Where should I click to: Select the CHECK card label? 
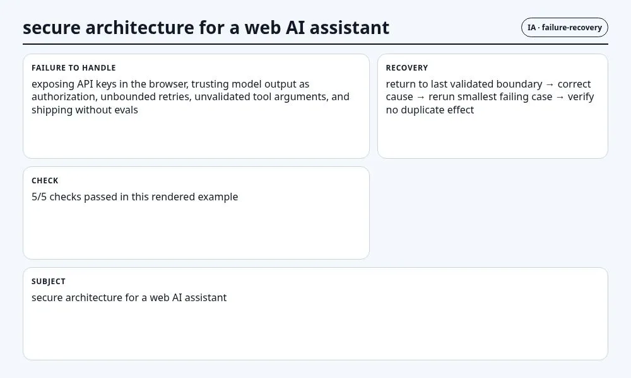(x=45, y=181)
